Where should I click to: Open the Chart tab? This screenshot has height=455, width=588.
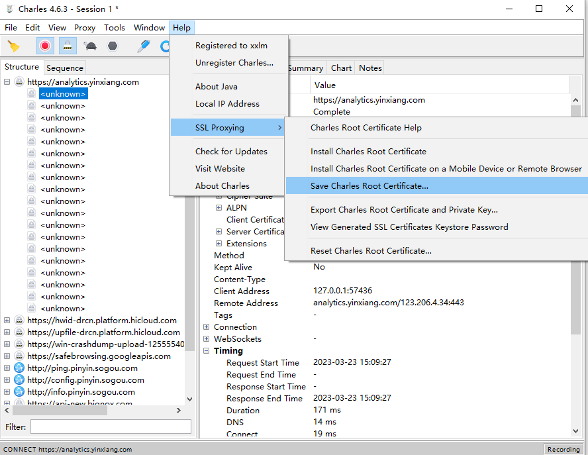pyautogui.click(x=341, y=68)
